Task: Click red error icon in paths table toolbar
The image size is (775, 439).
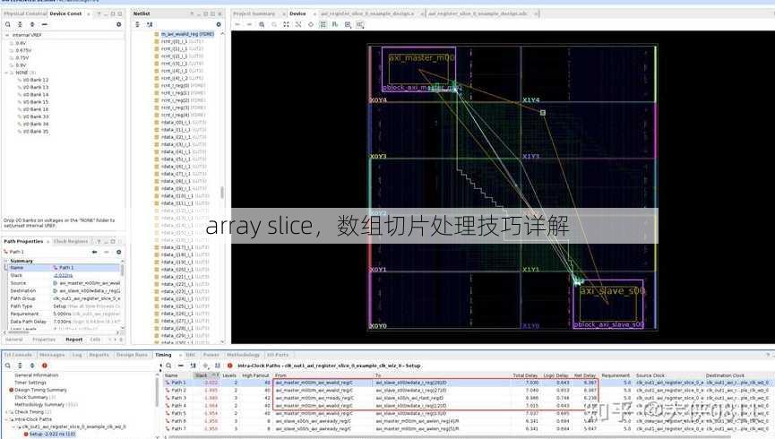Action: 230,366
